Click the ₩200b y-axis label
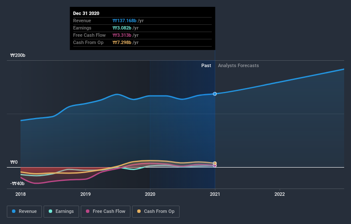The height and width of the screenshot is (224, 351). click(18, 55)
